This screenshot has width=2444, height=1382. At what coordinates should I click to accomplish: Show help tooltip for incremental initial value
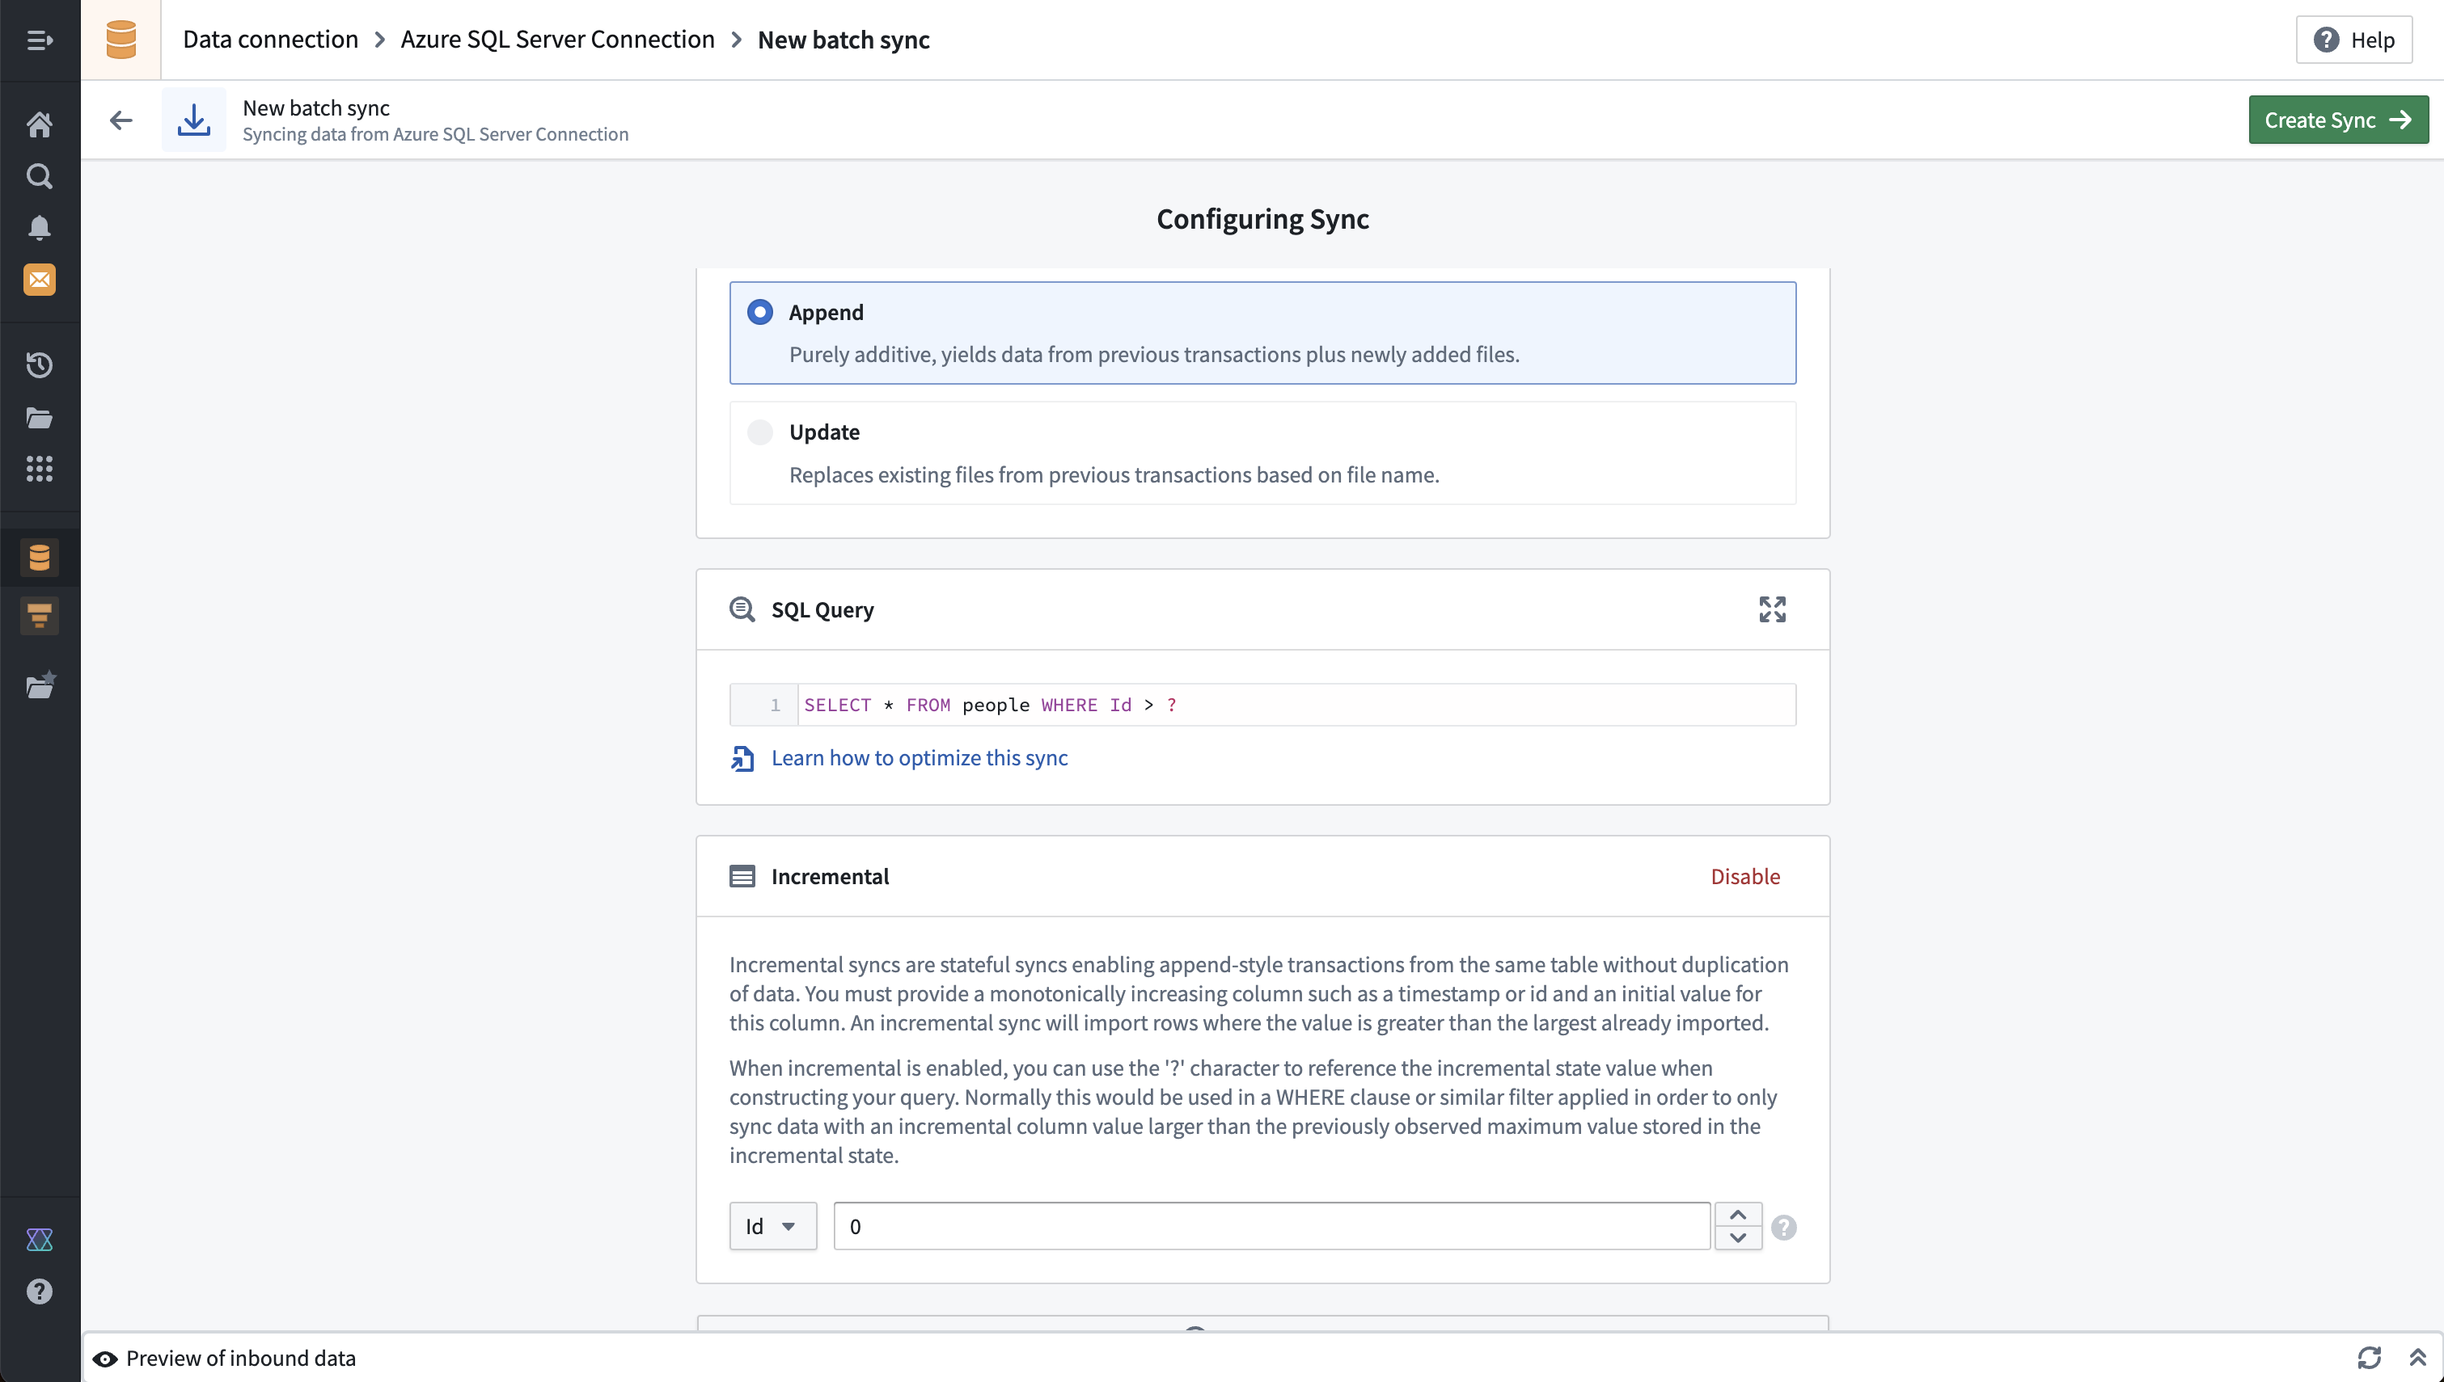pos(1783,1228)
